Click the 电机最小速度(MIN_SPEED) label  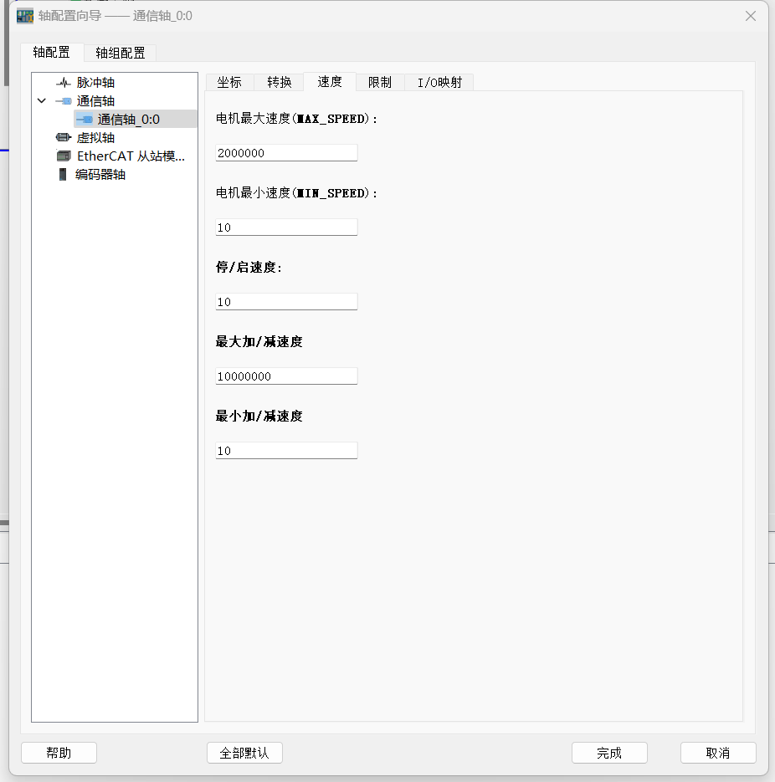[296, 193]
